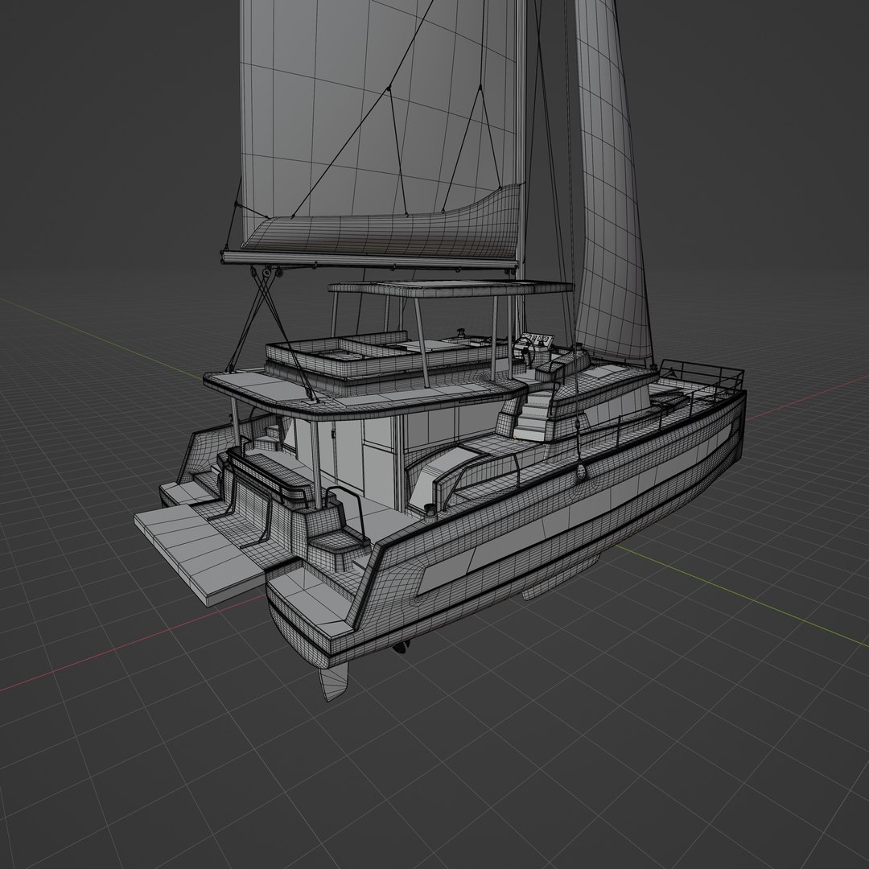This screenshot has width=869, height=869.
Task: Select the flat rear swim platform
Action: pyautogui.click(x=200, y=555)
